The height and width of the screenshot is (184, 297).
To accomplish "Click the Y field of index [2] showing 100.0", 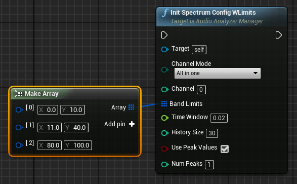I will [78, 145].
